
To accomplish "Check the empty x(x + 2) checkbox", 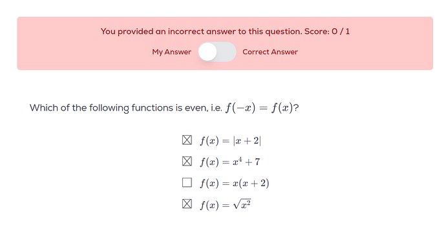I will (x=187, y=182).
